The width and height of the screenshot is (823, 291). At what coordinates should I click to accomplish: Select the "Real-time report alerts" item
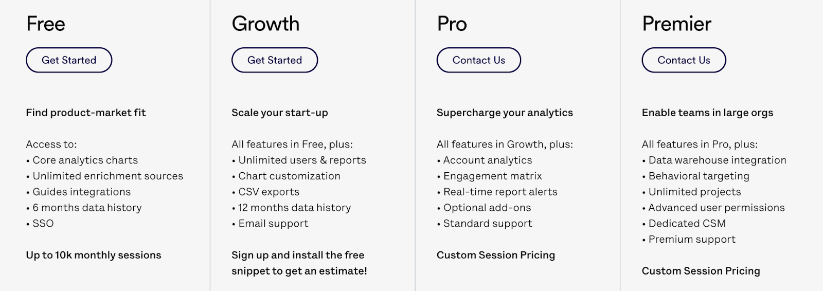500,192
